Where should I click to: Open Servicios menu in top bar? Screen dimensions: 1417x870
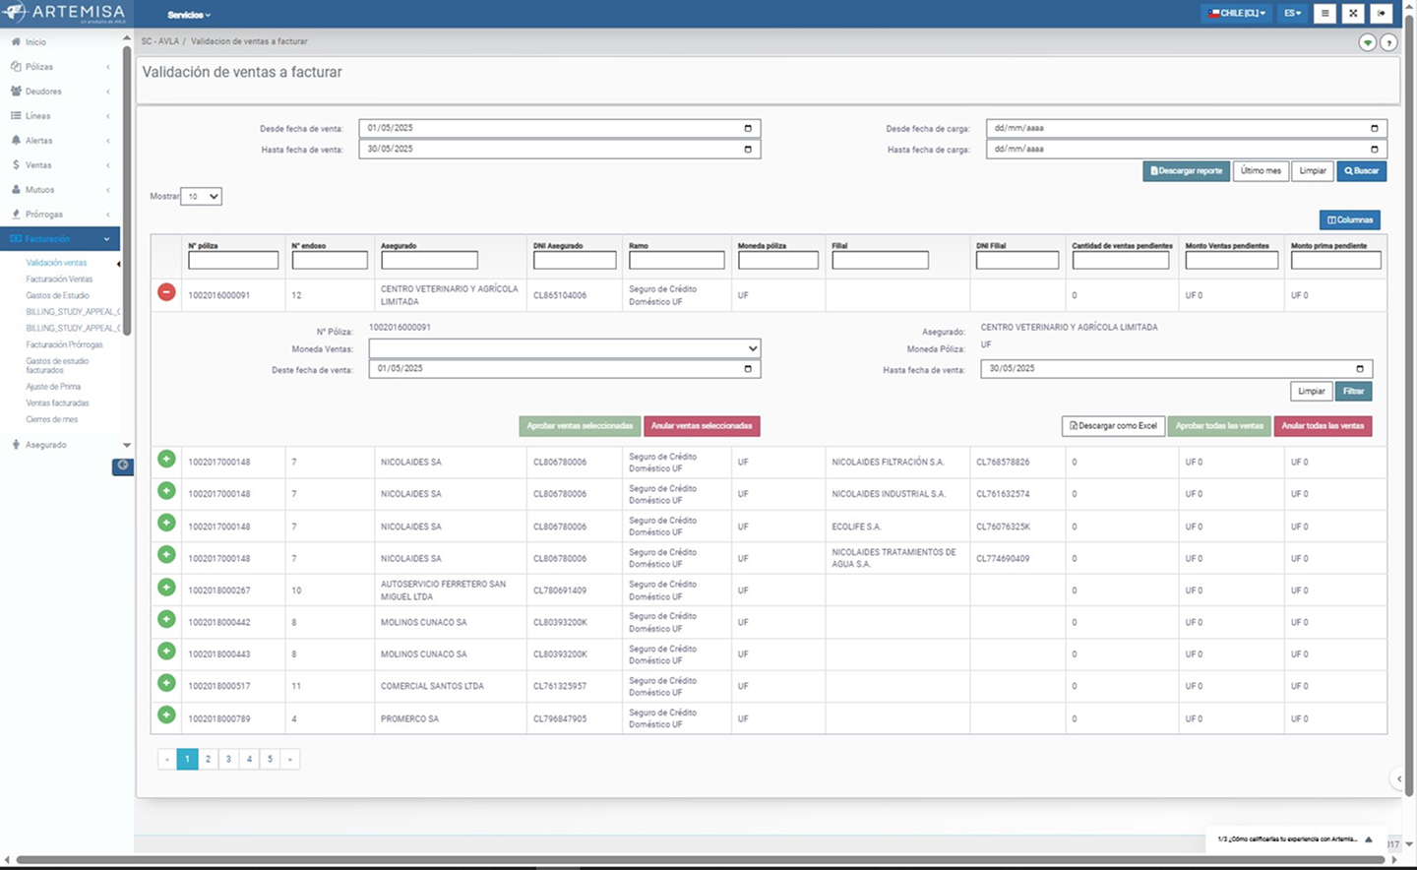(x=188, y=15)
